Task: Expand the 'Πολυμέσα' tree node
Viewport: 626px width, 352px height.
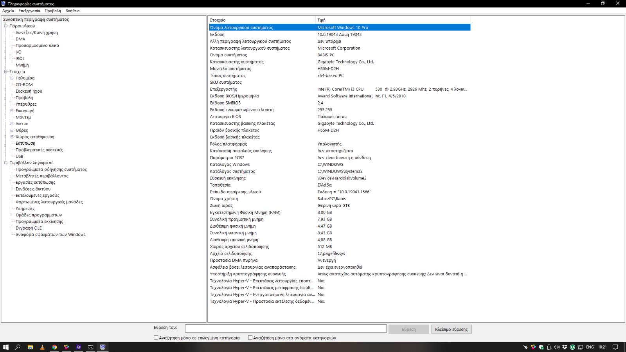Action: pyautogui.click(x=12, y=78)
